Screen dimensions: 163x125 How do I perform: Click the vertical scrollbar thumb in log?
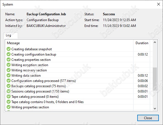155,79
